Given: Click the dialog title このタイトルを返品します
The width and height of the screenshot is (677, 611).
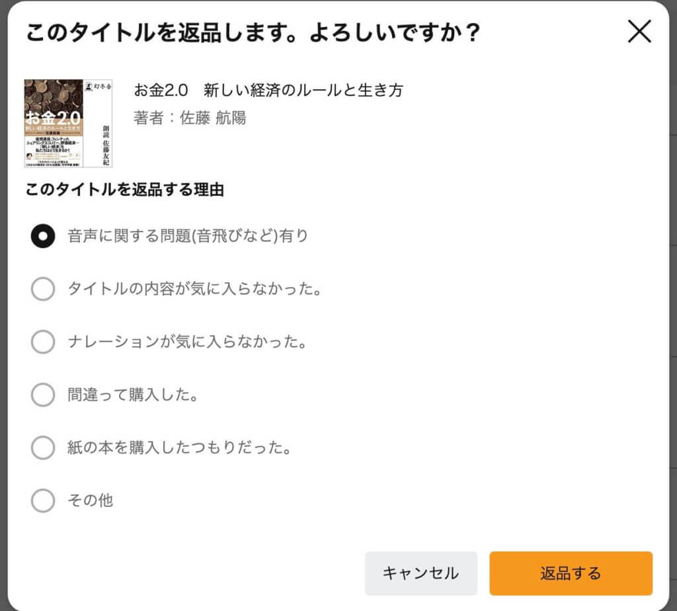Looking at the screenshot, I should point(252,32).
